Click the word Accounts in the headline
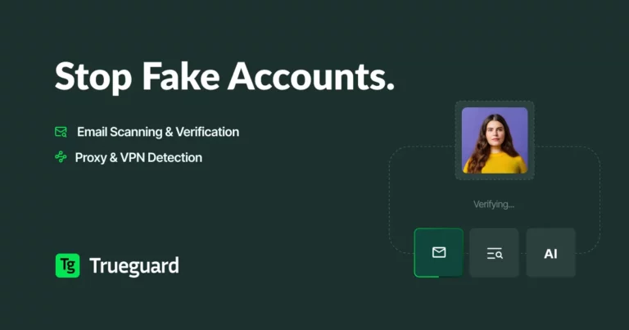This screenshot has height=330, width=629. (310, 76)
